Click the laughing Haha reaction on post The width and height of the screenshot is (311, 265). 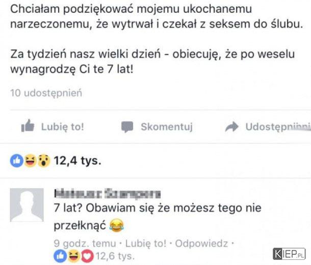click(x=30, y=161)
